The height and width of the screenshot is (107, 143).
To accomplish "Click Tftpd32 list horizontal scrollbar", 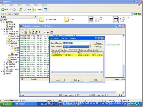I will click(77, 72).
